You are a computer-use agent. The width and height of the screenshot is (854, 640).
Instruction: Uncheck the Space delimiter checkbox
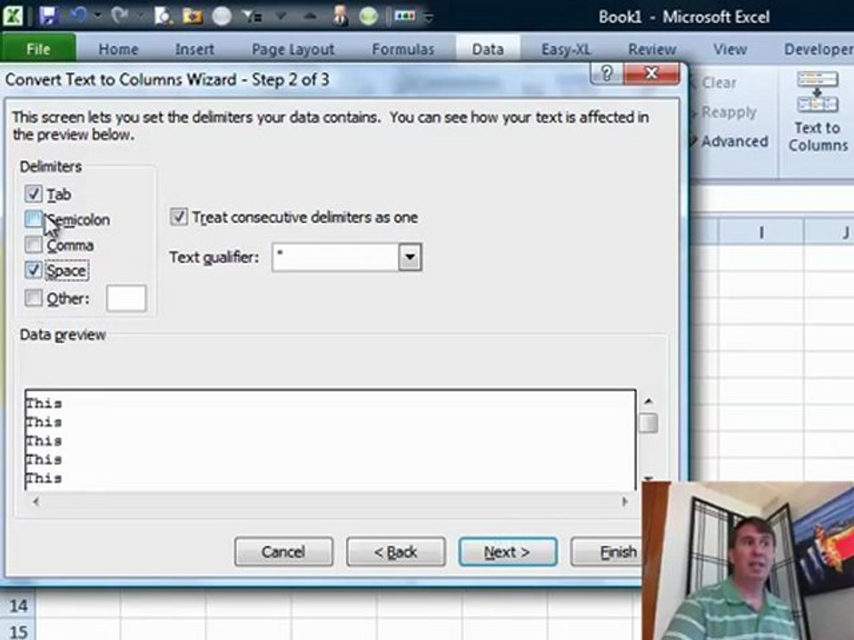[33, 270]
